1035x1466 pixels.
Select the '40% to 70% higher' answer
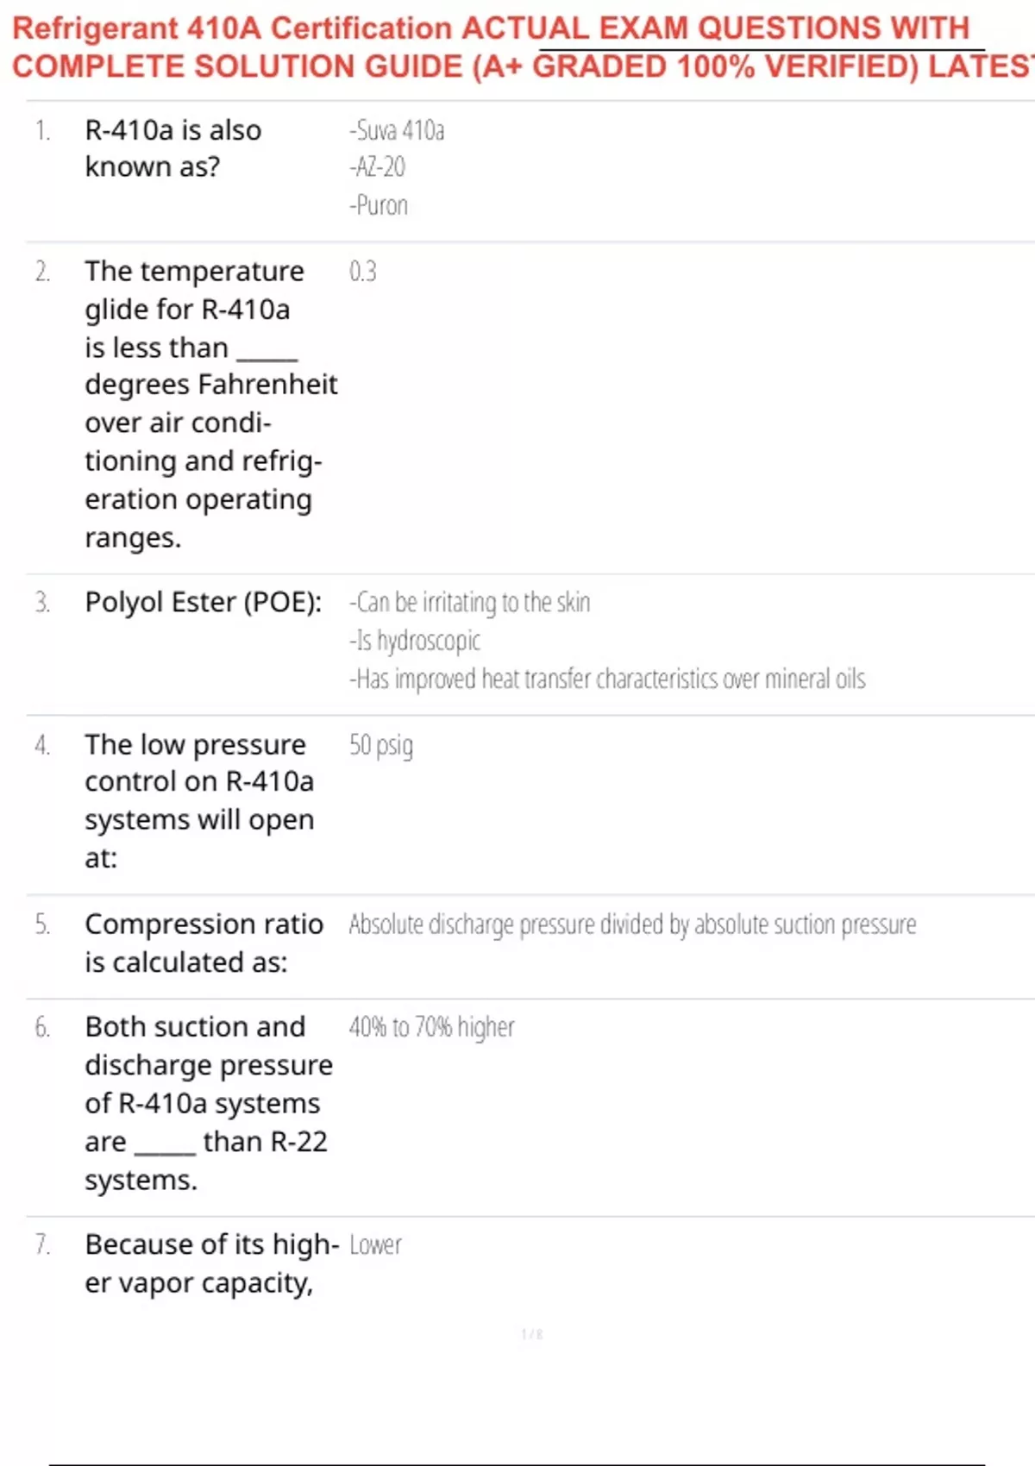click(431, 1027)
